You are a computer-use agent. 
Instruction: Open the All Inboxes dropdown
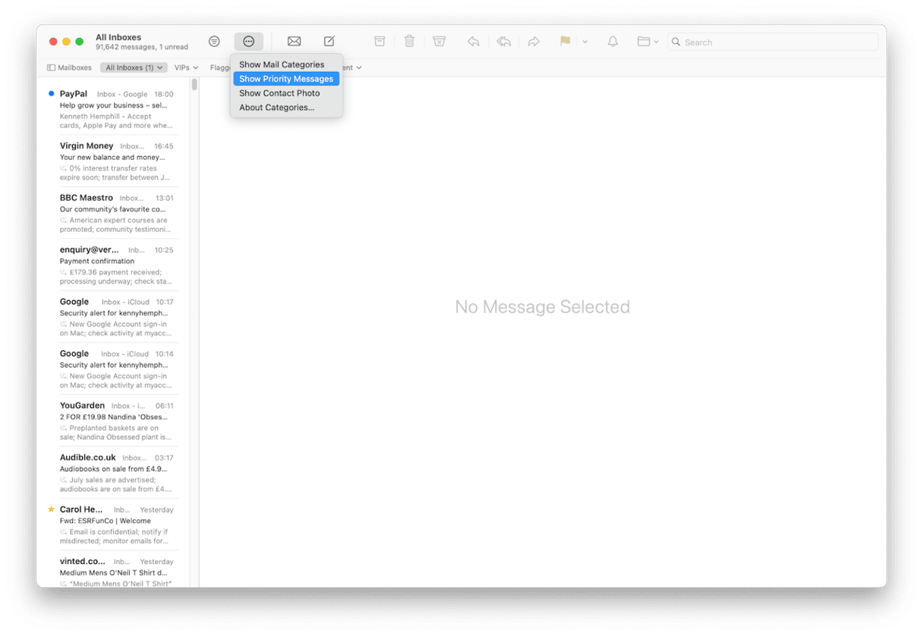click(x=134, y=67)
